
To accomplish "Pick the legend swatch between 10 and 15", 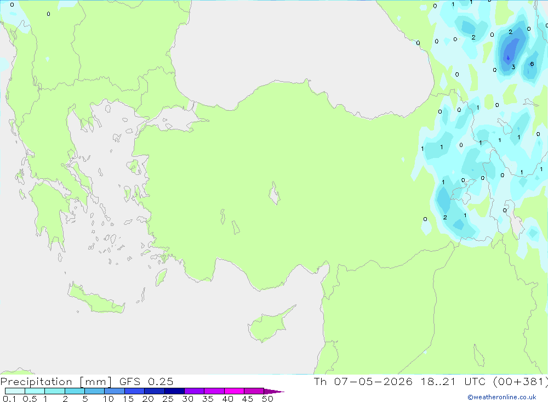I will (115, 391).
